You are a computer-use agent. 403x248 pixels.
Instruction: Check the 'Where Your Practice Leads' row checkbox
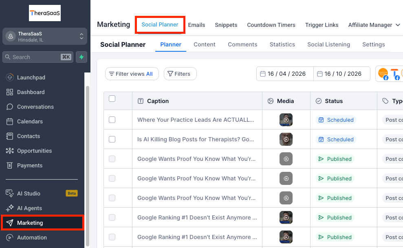tap(112, 120)
